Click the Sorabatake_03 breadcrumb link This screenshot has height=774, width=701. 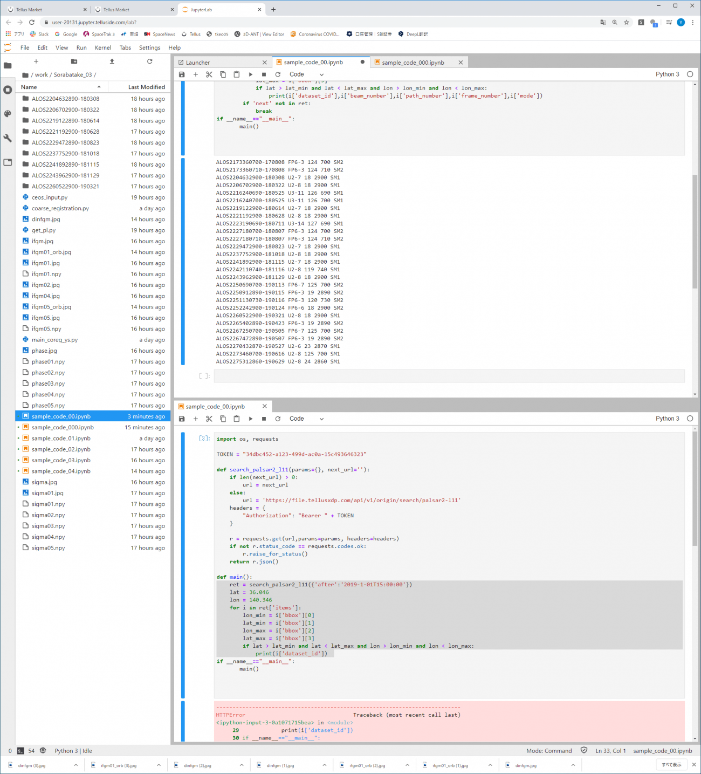(x=73, y=75)
